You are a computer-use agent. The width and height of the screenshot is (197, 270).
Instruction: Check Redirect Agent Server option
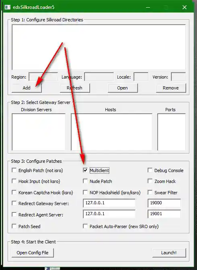(x=14, y=214)
